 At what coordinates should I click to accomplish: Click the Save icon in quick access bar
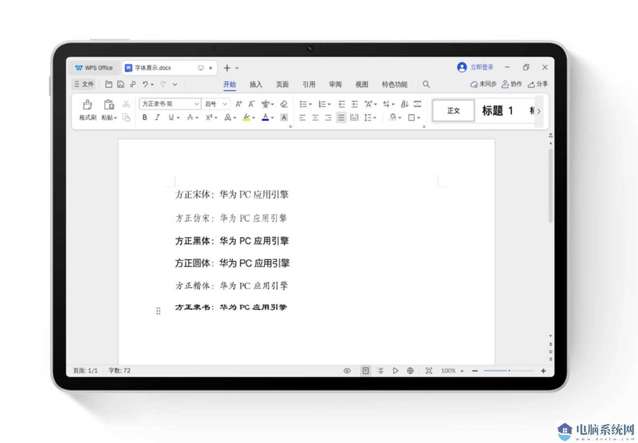[121, 84]
